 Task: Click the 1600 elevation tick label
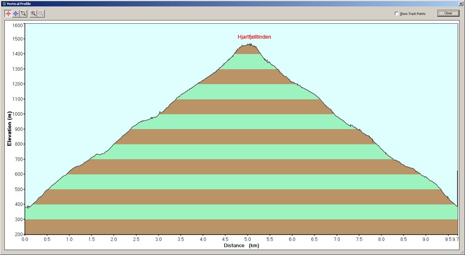point(17,25)
